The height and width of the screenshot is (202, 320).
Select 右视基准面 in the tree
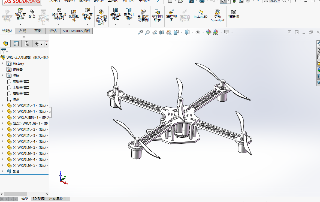coord(21,93)
